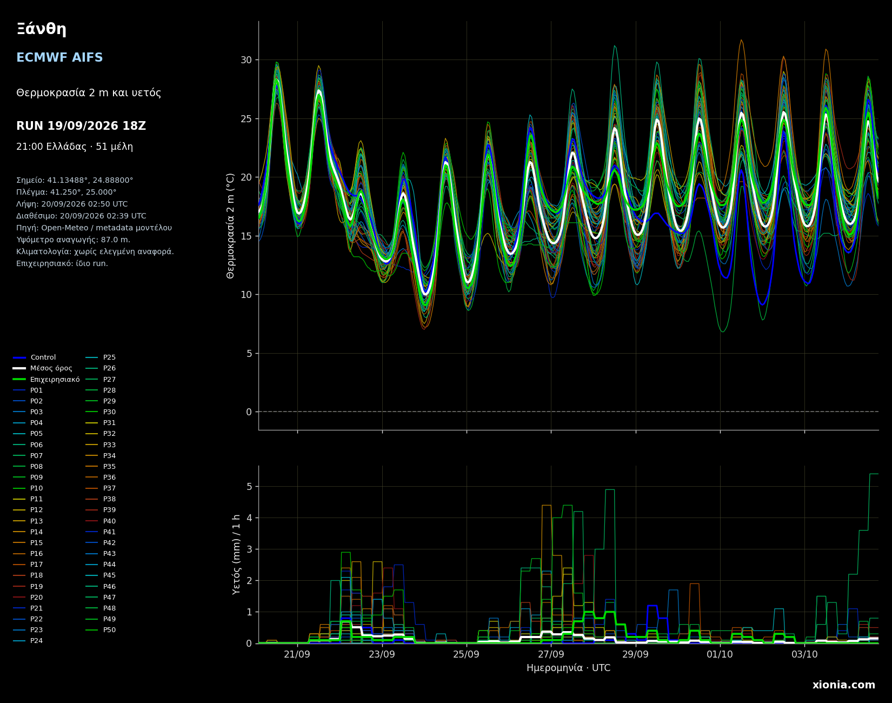Screen dimensions: 892x703
Task: Click the Επιχειρησιακό legend item
Action: 46,380
